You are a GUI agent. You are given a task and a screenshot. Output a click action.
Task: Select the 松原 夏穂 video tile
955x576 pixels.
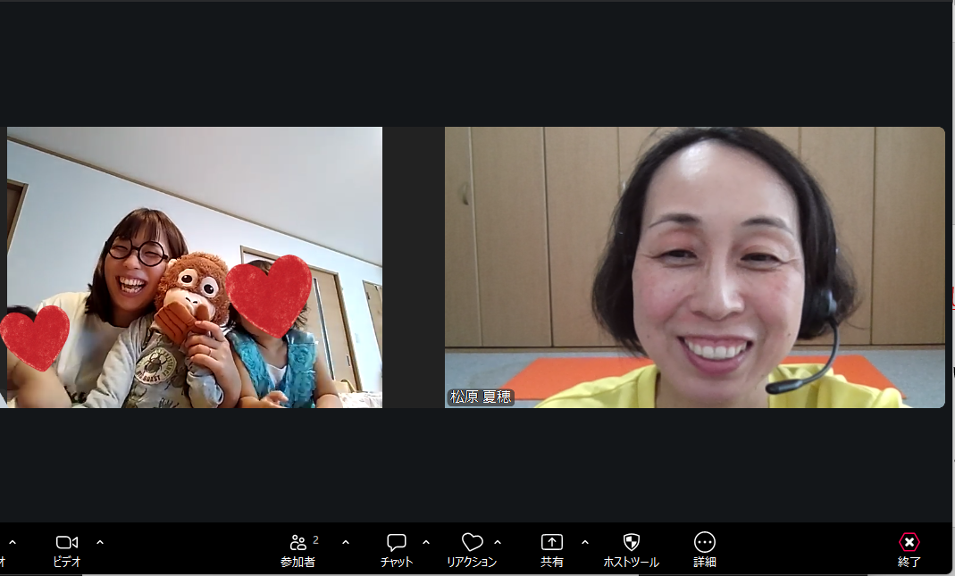(695, 267)
